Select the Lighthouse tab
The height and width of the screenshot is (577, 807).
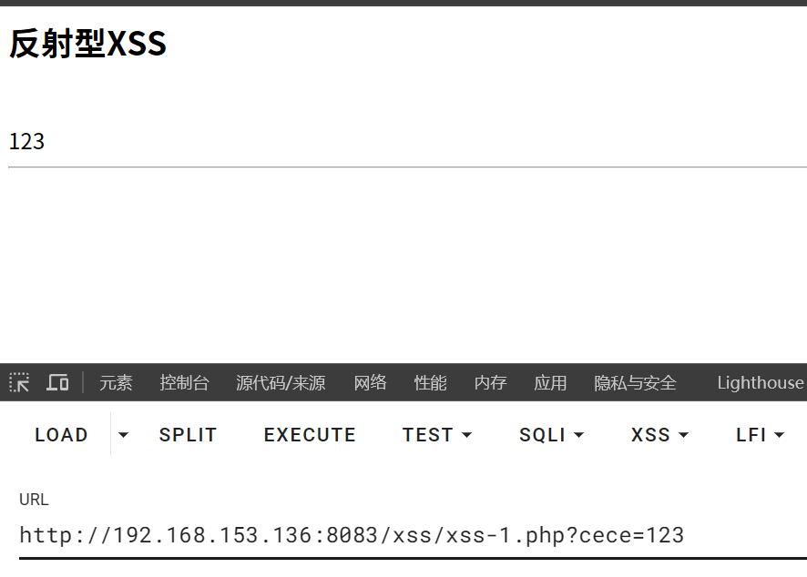tap(761, 382)
